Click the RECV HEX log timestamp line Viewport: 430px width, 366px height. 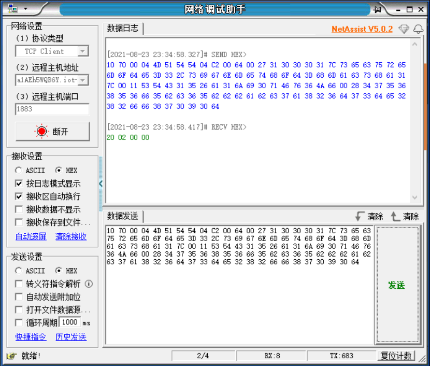point(177,127)
